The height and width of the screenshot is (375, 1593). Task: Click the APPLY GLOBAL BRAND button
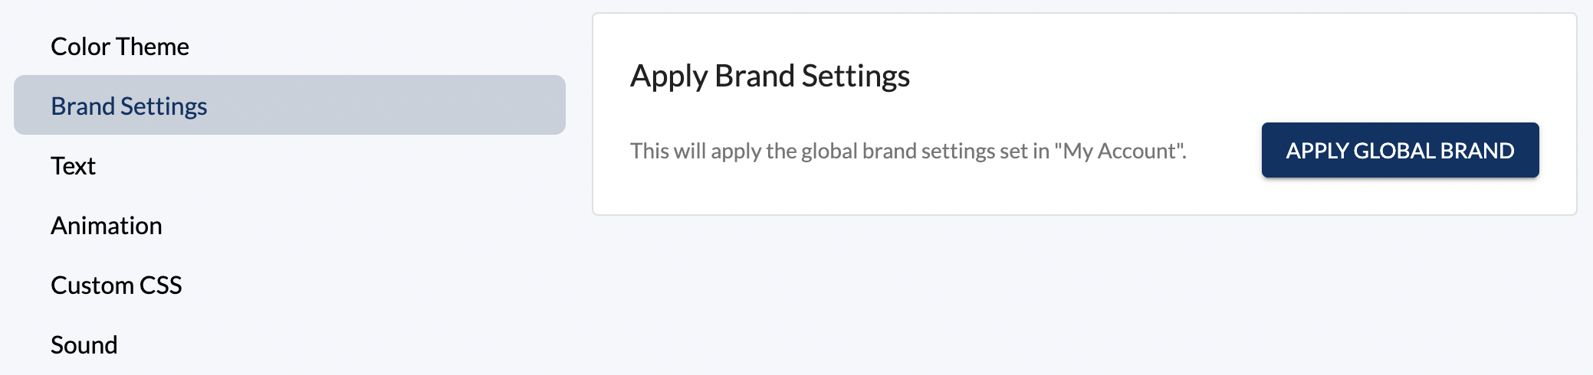pyautogui.click(x=1400, y=151)
